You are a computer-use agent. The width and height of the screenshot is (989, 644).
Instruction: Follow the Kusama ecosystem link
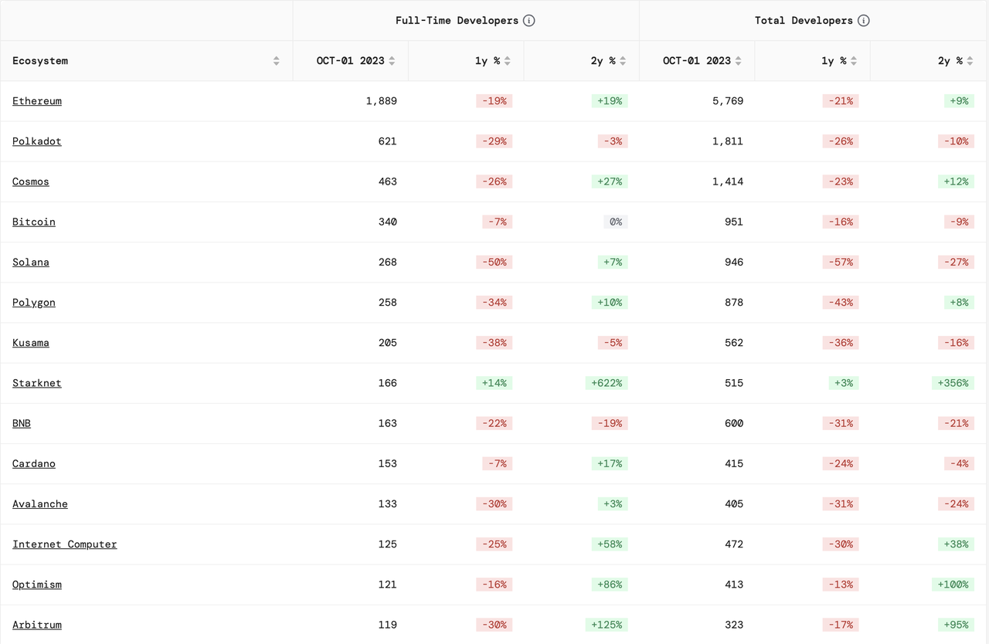pyautogui.click(x=31, y=343)
